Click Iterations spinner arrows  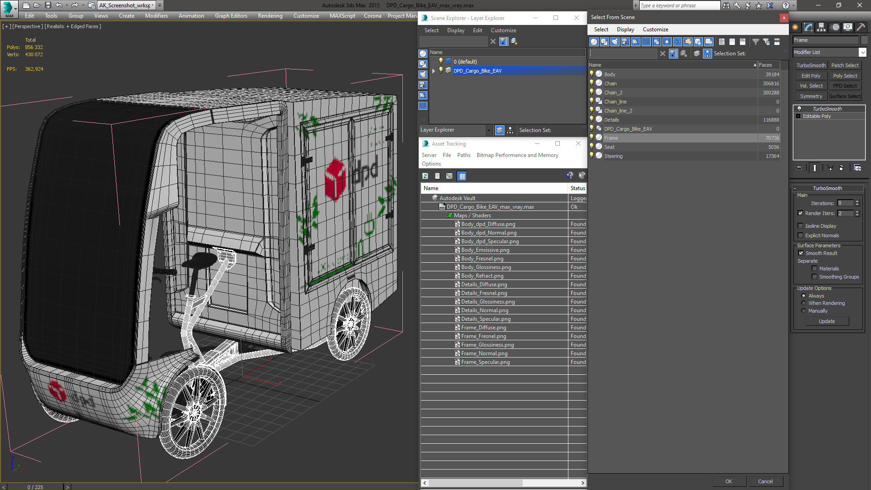(857, 203)
